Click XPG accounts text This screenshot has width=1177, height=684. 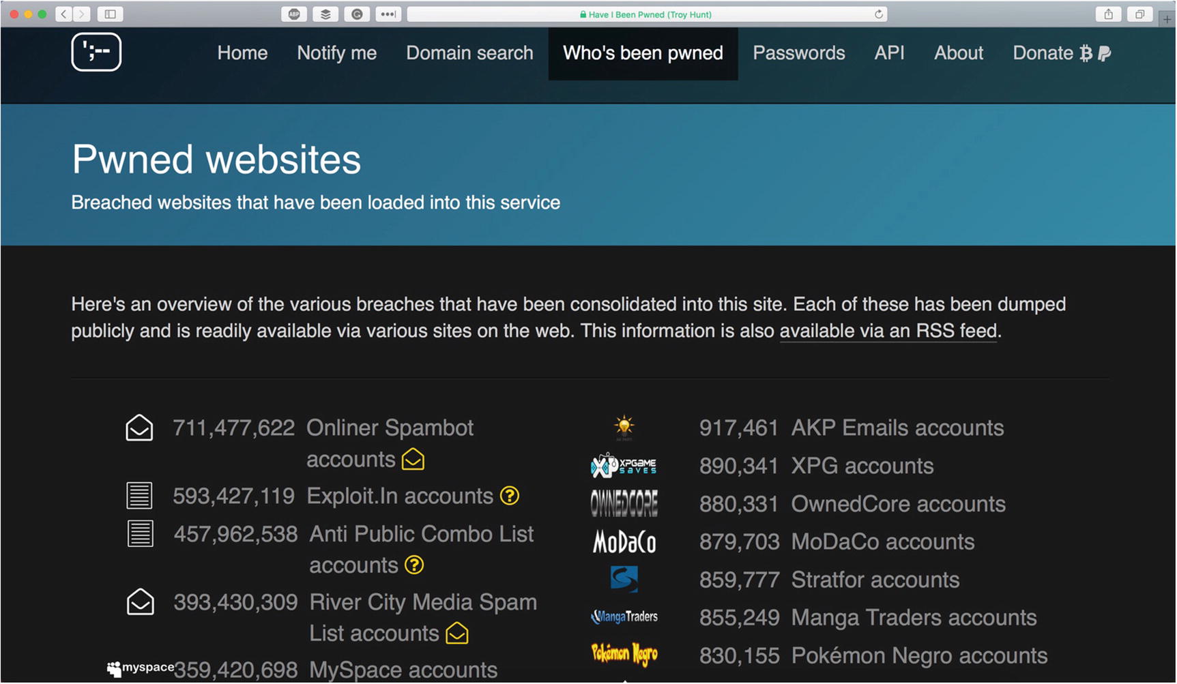[862, 466]
